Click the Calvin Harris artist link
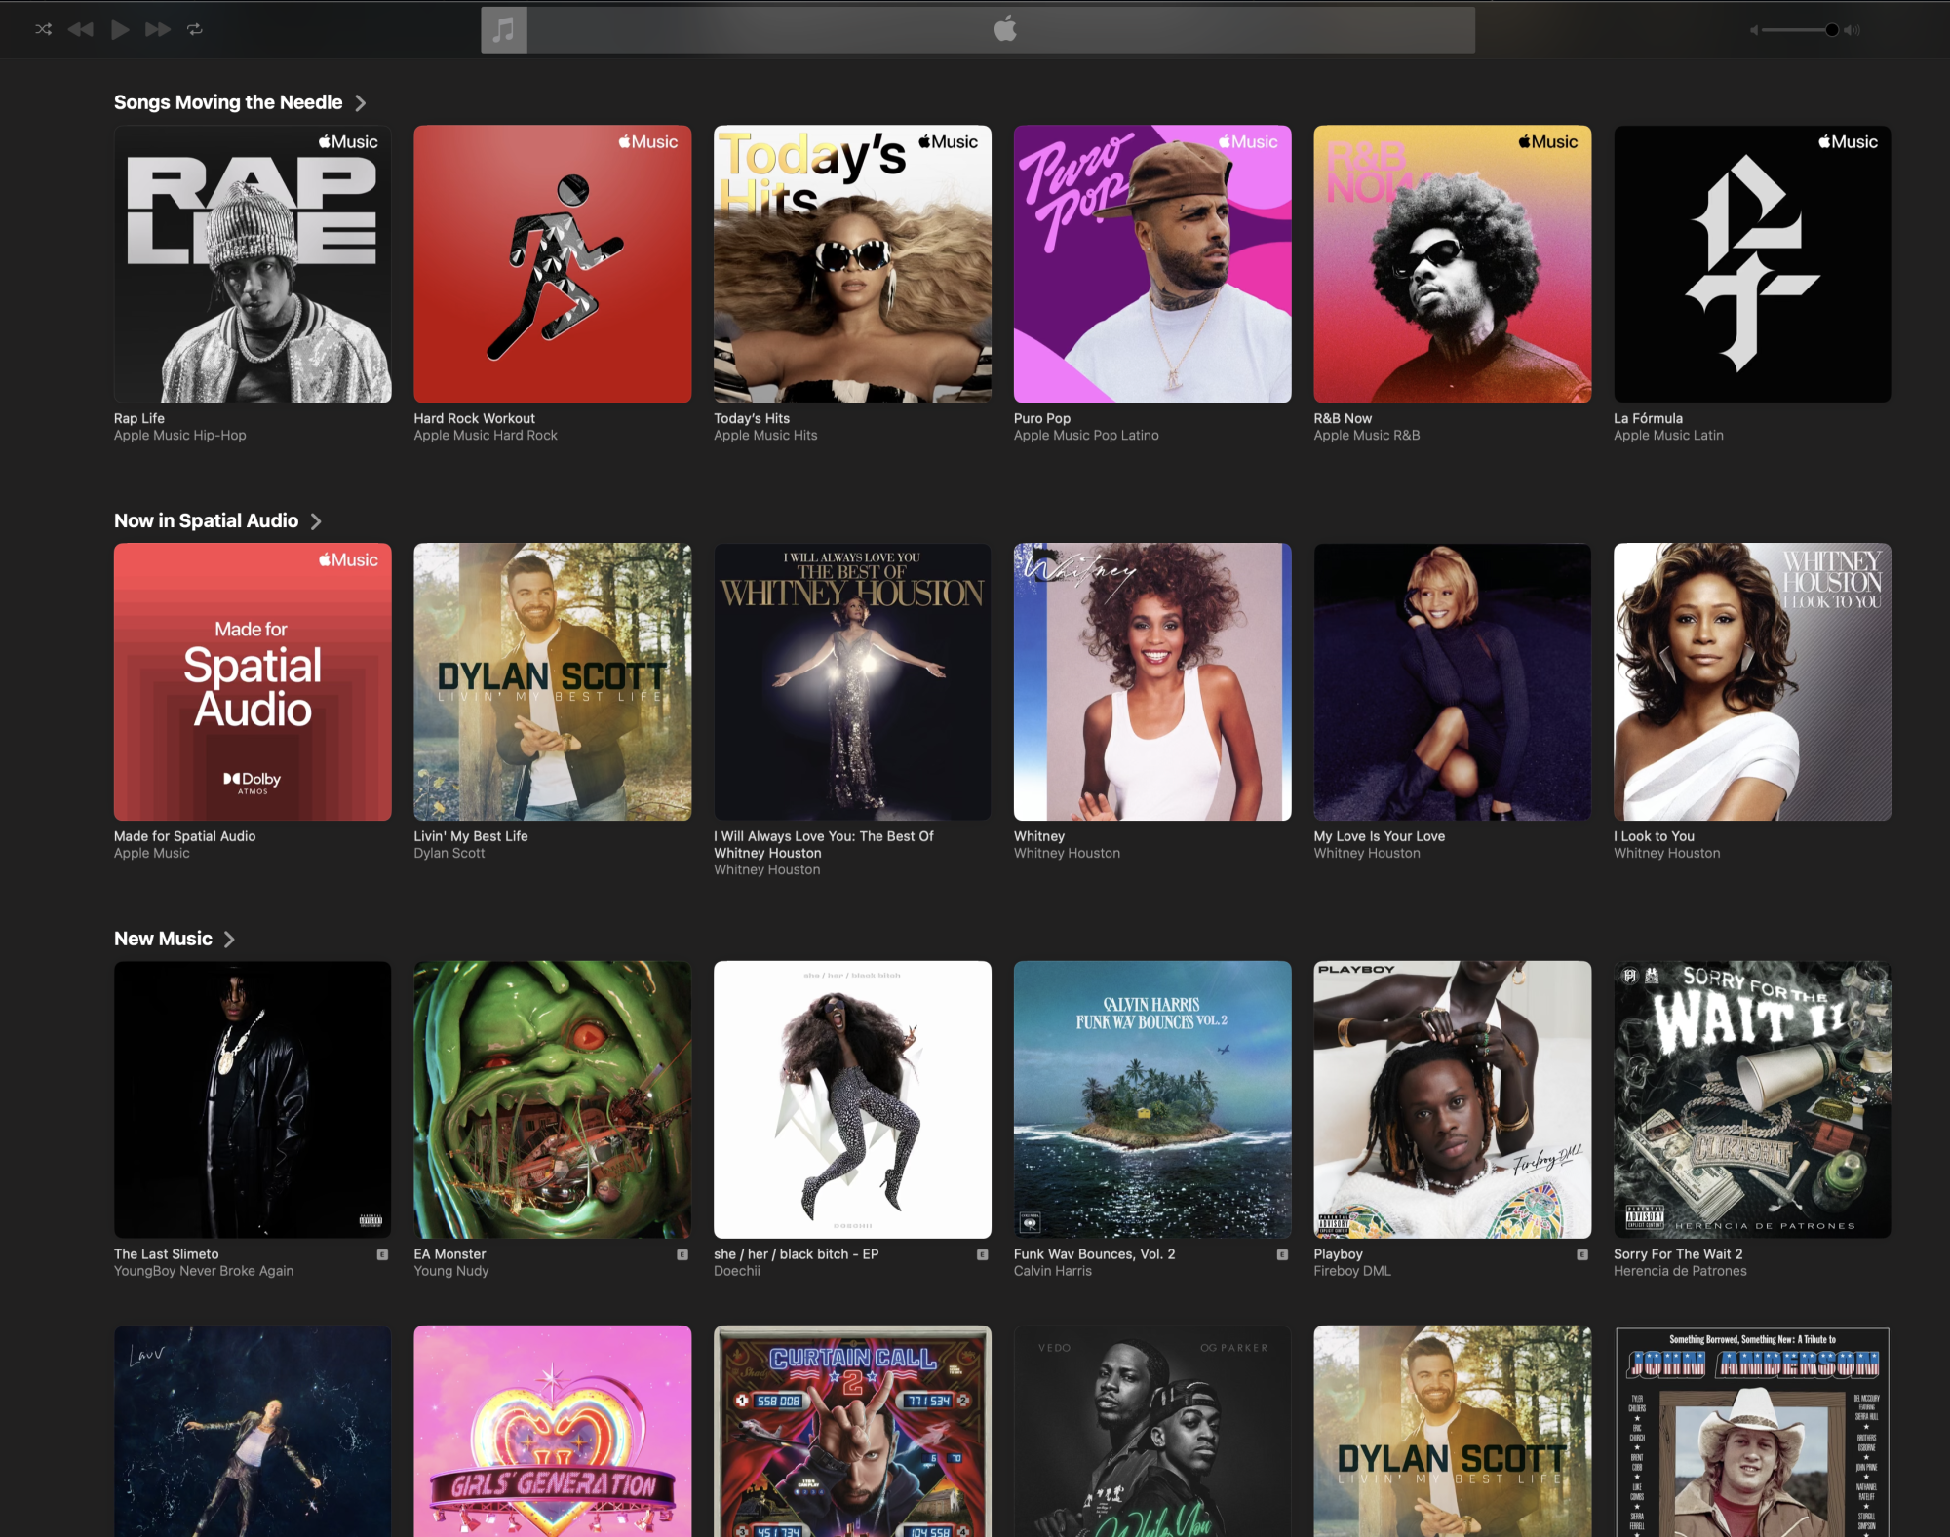 click(x=1053, y=1272)
